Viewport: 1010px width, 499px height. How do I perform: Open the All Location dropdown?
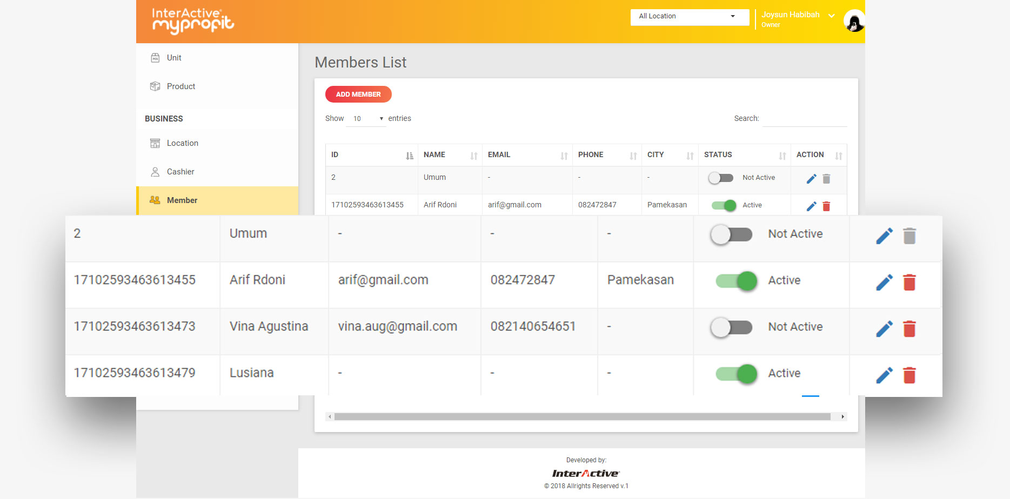click(x=690, y=16)
